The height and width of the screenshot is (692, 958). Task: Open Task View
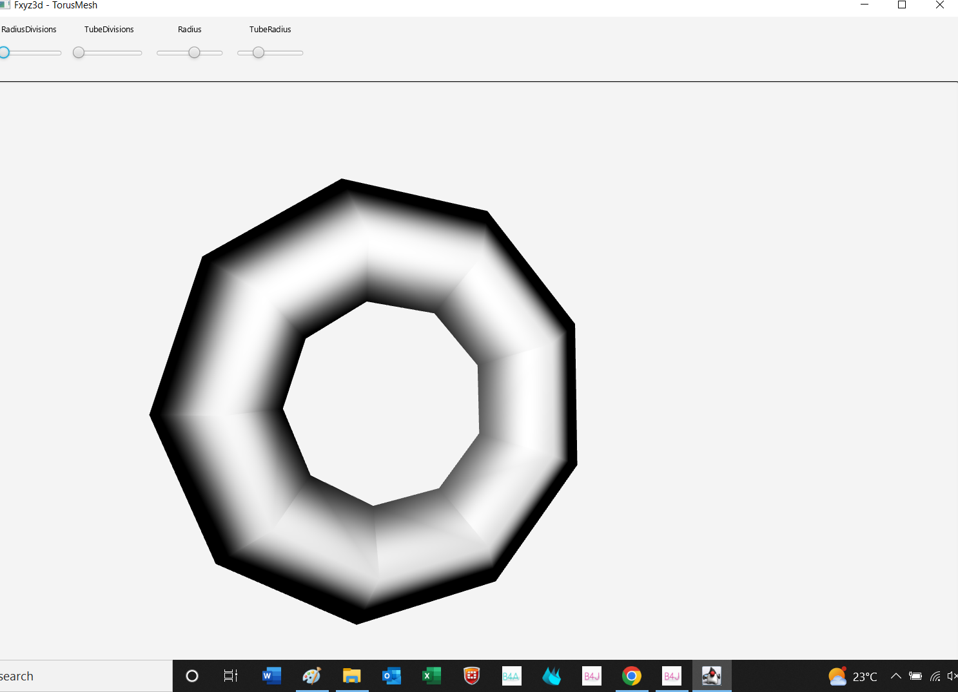coord(230,676)
